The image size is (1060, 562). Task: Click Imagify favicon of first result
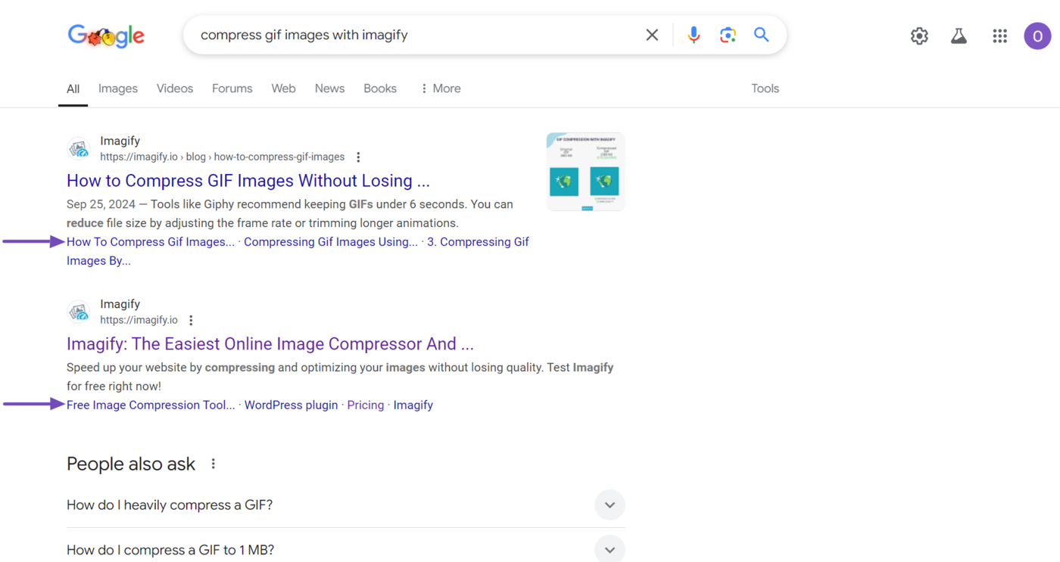pyautogui.click(x=79, y=149)
